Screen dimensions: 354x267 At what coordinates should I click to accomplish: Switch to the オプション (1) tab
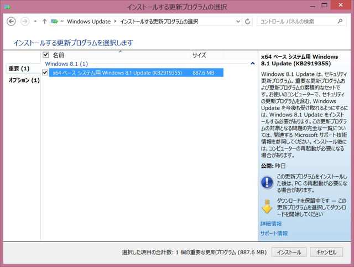pos(24,80)
